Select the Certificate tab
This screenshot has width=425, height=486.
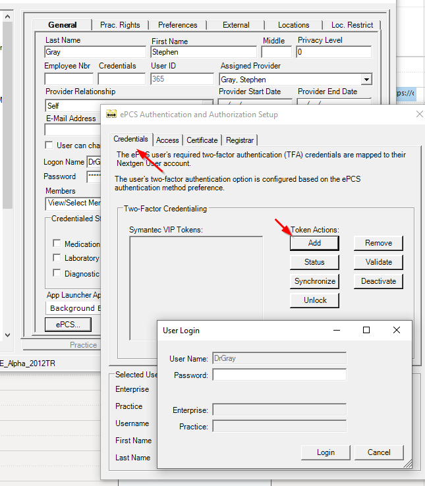pyautogui.click(x=202, y=140)
